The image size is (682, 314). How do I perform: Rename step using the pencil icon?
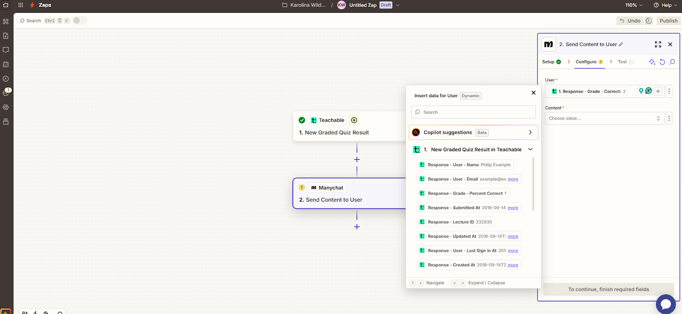point(621,44)
